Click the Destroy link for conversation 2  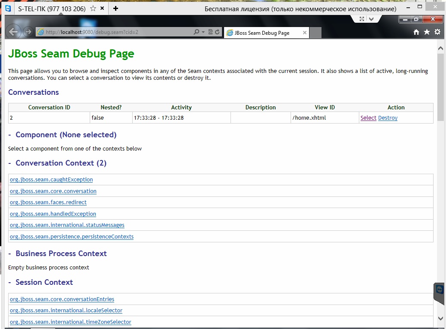388,118
